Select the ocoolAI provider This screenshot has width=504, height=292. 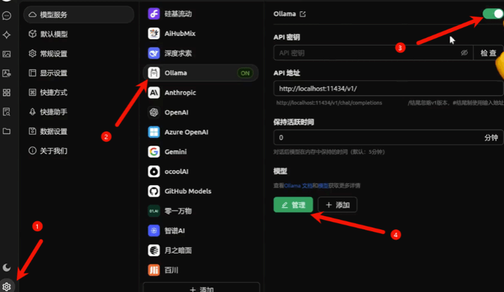[x=201, y=171]
